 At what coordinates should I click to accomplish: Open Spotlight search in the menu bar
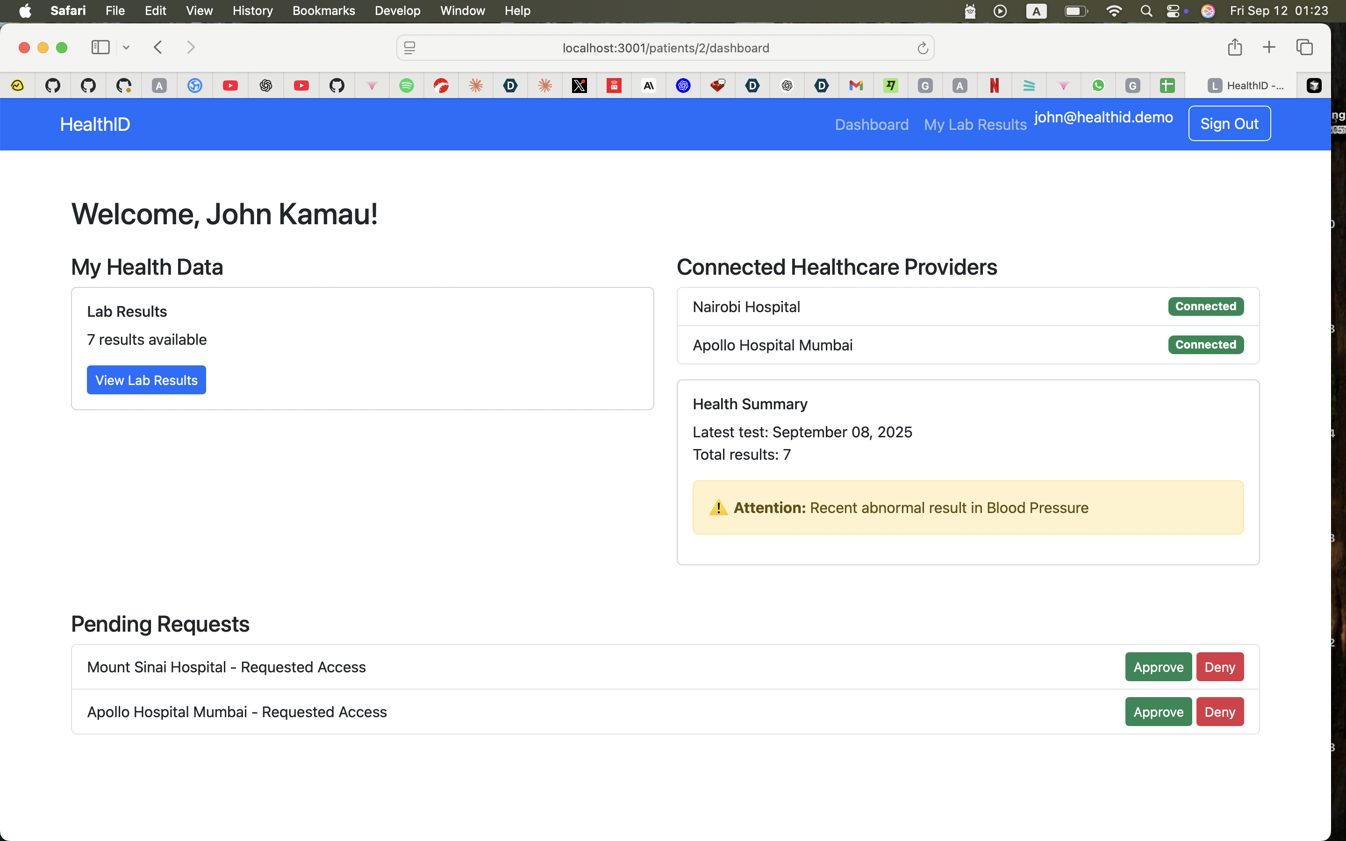(x=1146, y=11)
